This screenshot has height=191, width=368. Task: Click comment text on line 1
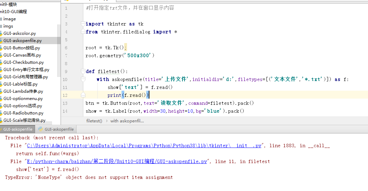(x=130, y=8)
